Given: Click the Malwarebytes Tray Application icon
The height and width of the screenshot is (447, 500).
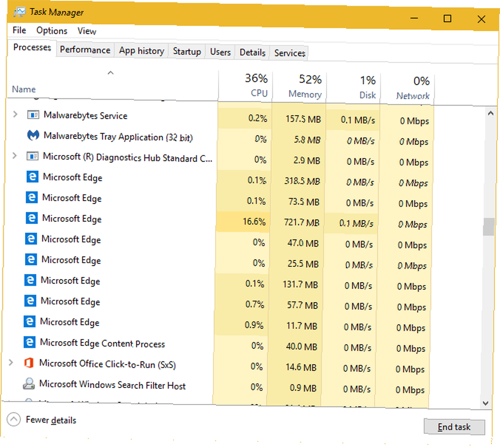Looking at the screenshot, I should click(x=33, y=135).
